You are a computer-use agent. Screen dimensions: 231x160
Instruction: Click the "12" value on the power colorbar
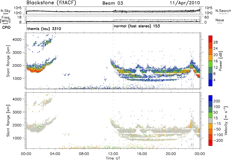click(215, 68)
